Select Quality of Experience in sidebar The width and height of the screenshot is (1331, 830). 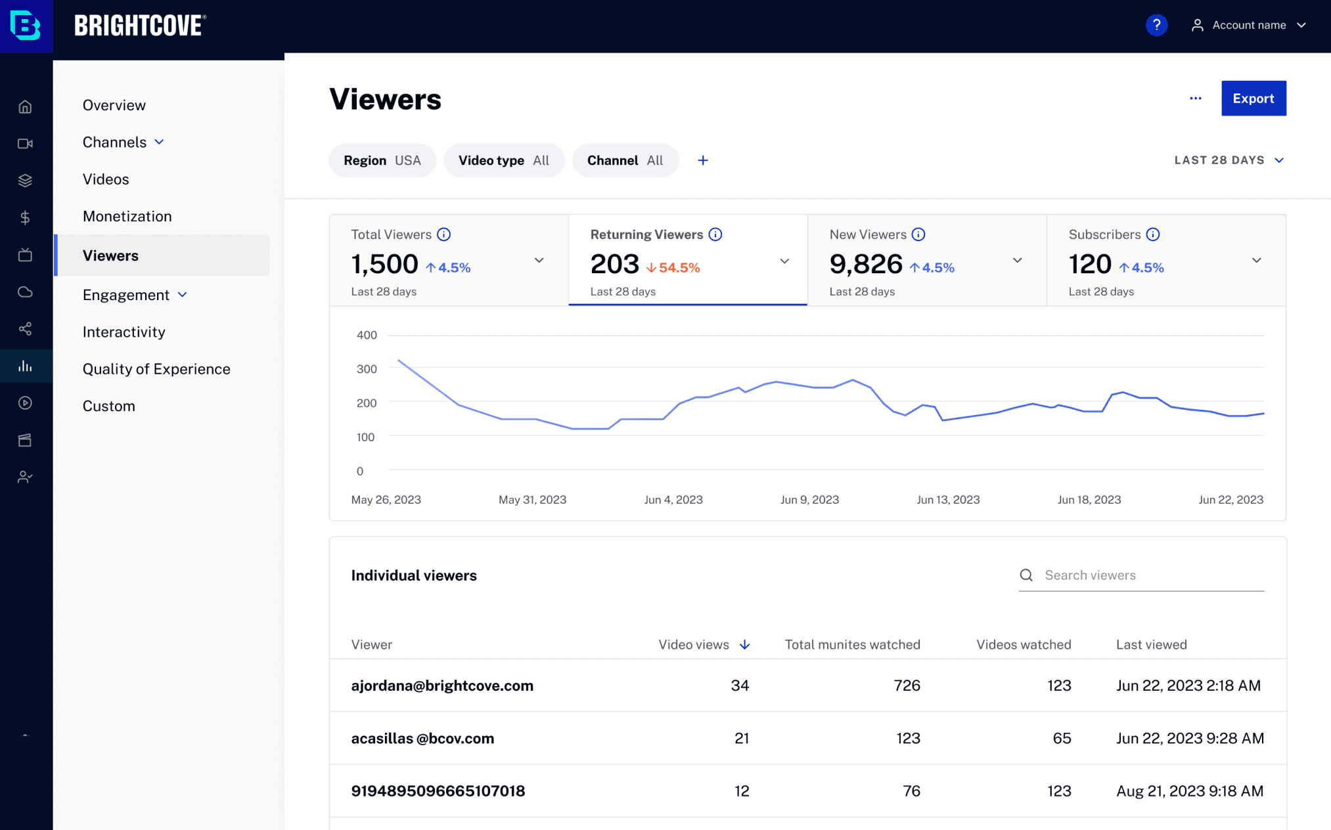coord(156,369)
